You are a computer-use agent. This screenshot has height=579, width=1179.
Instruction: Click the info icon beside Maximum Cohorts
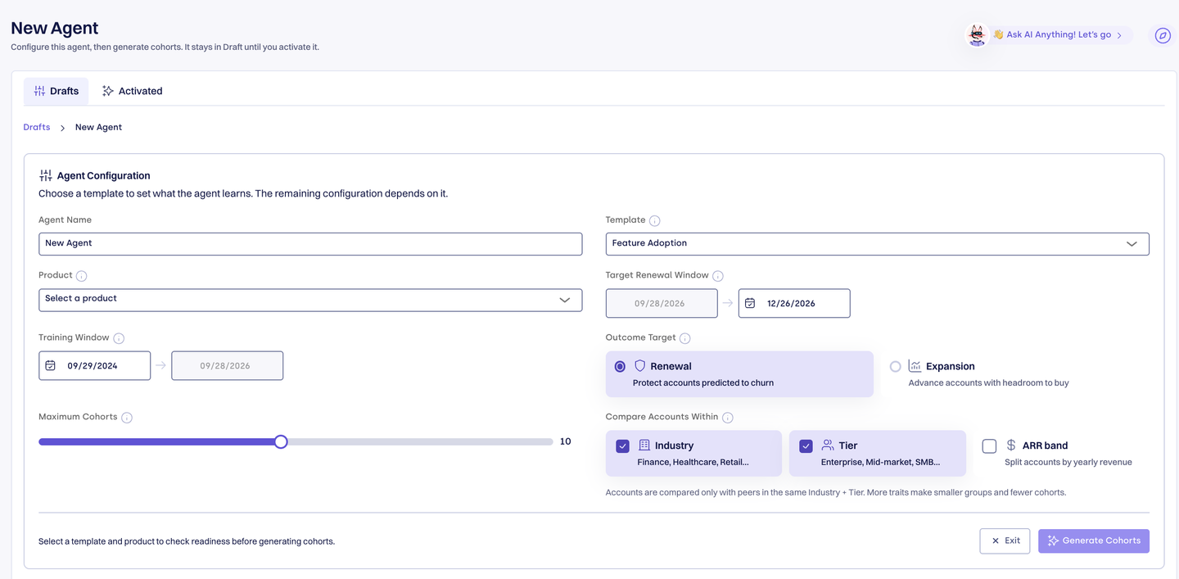tap(127, 418)
